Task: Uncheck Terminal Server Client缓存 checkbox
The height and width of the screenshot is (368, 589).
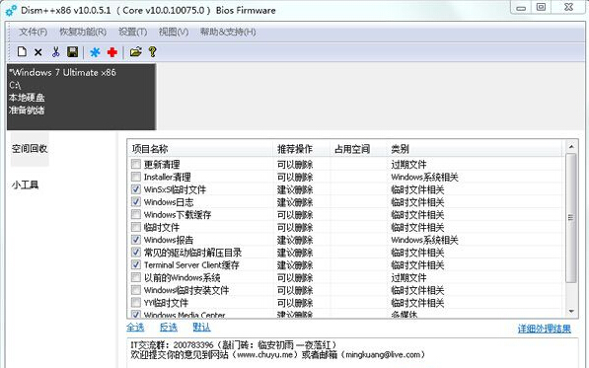Action: pos(136,264)
